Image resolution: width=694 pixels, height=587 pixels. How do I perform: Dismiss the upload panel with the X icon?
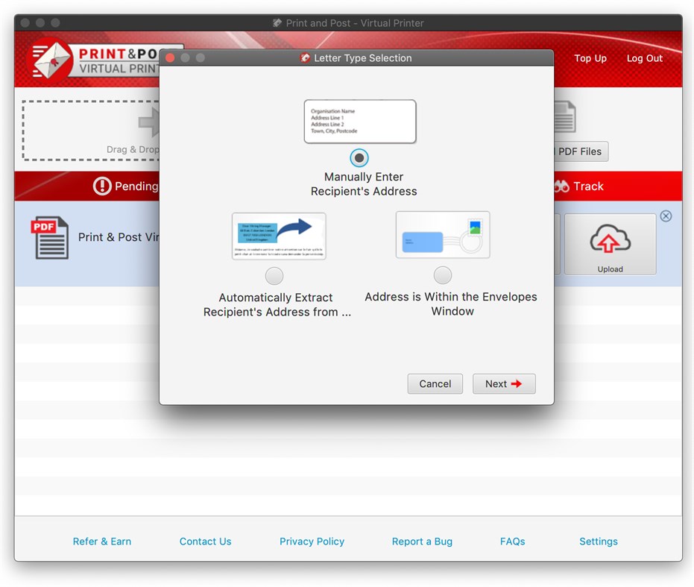(x=666, y=216)
